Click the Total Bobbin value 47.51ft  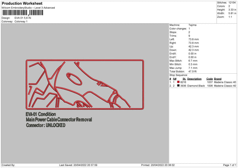point(193,71)
